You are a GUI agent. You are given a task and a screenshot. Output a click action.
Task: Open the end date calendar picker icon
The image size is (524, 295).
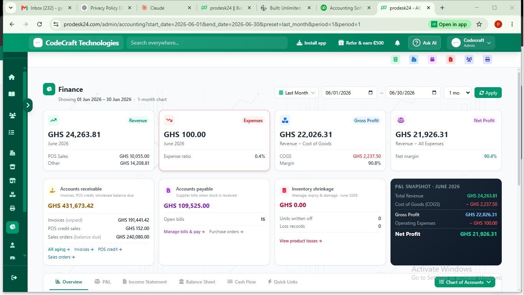434,93
